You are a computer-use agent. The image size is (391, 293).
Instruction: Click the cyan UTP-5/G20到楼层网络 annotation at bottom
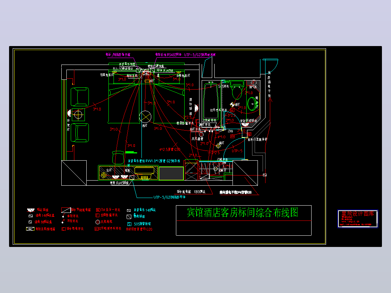pos(169,197)
